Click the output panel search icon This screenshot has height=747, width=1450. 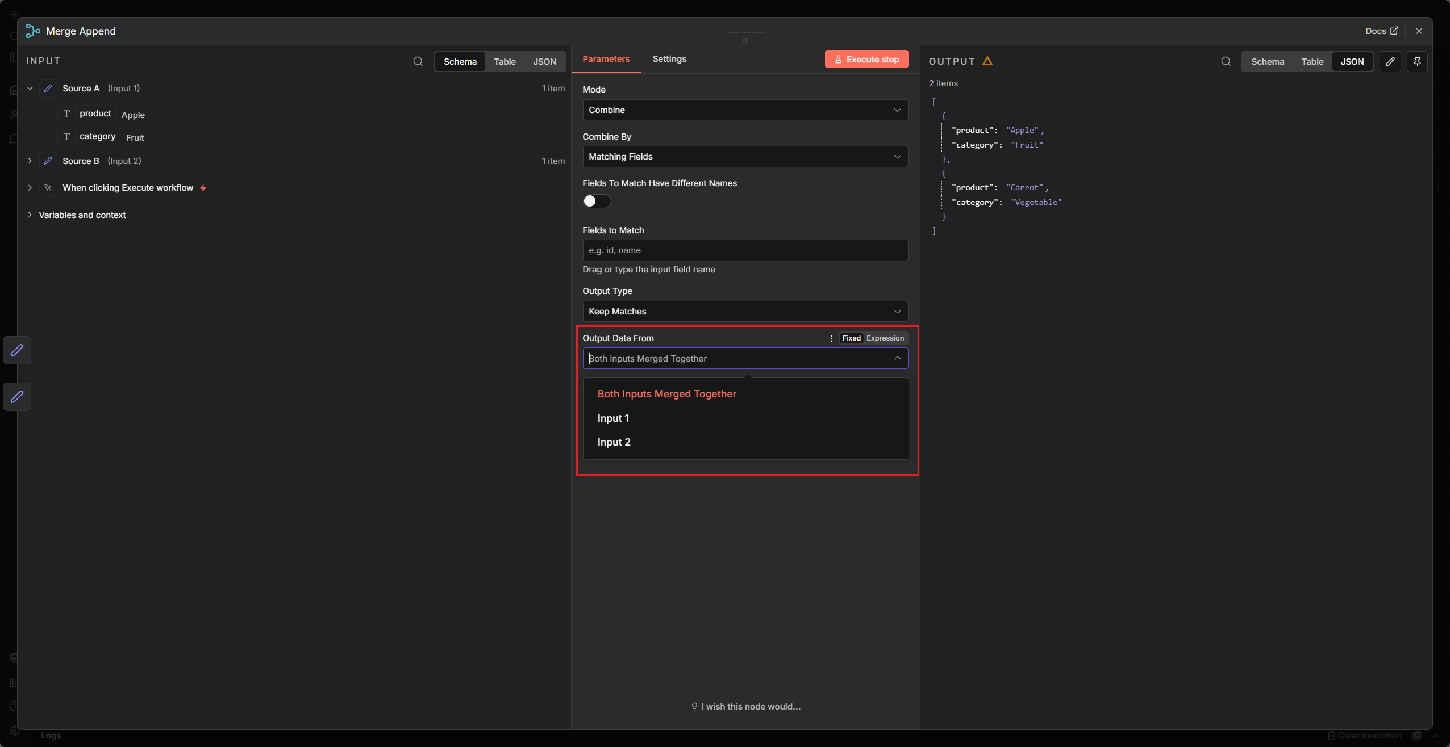[1226, 61]
